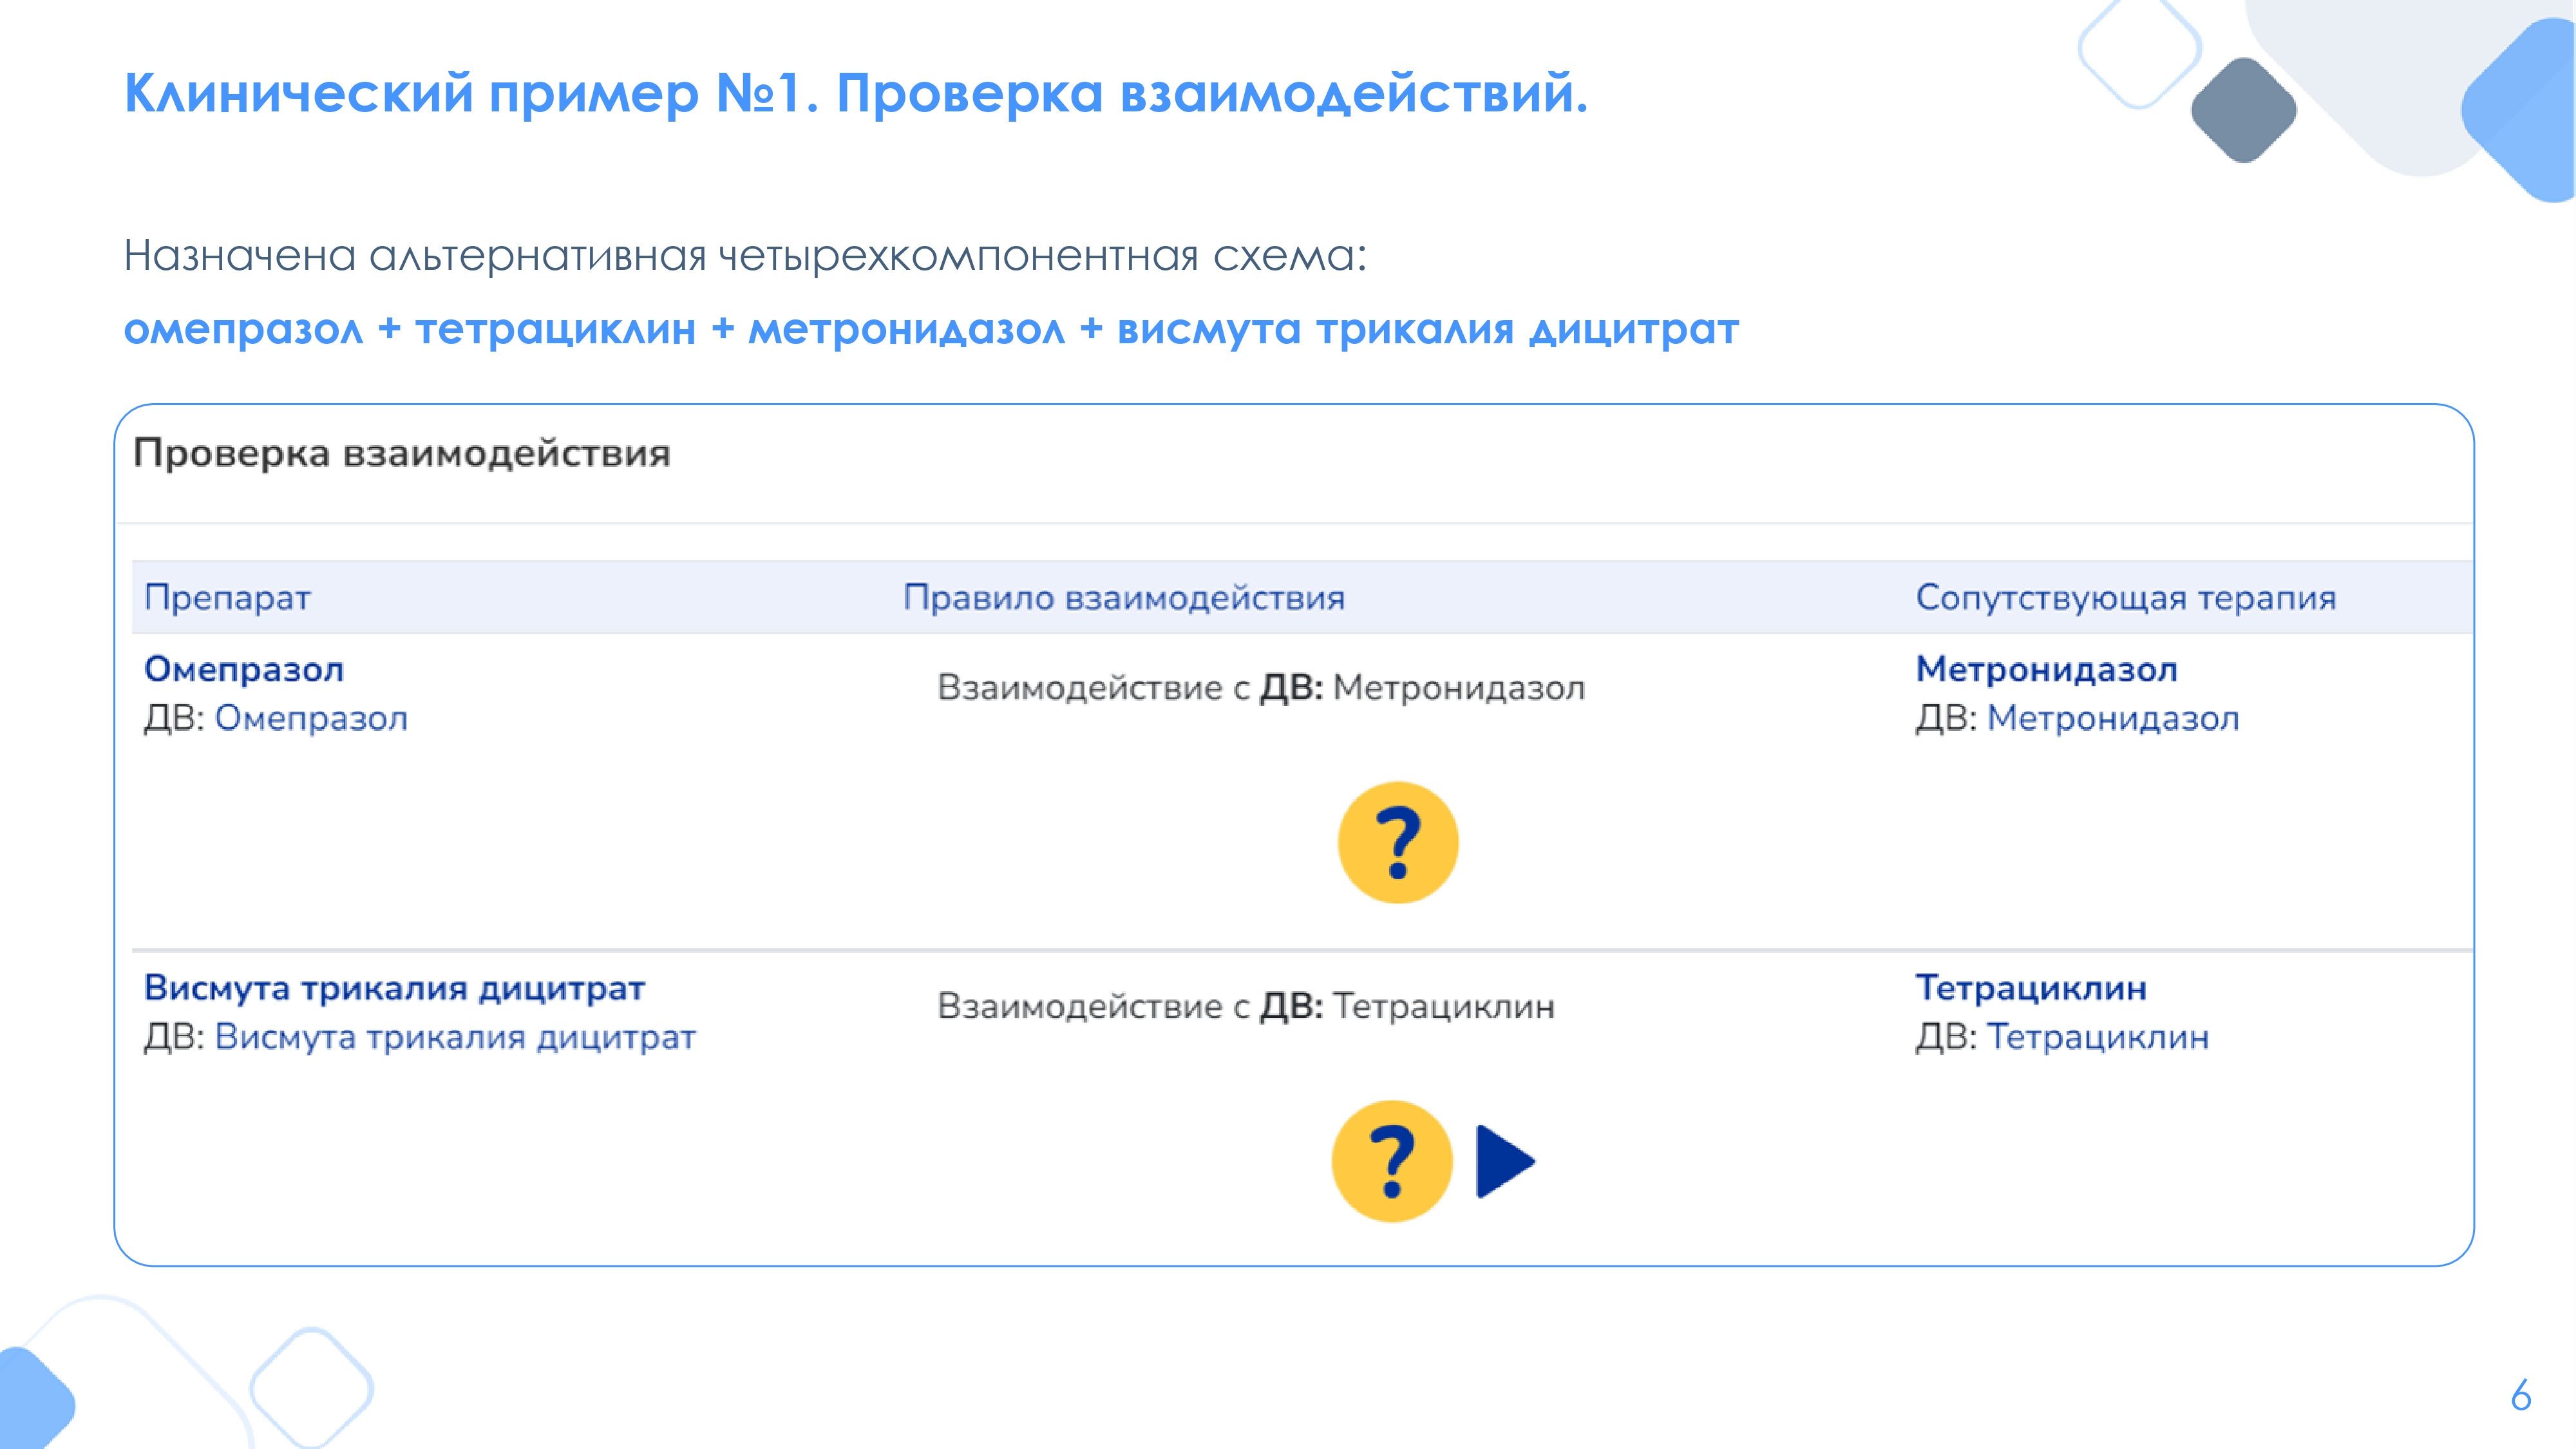This screenshot has height=1449, width=2576.
Task: Click the blue play triangle arrow
Action: click(1503, 1161)
